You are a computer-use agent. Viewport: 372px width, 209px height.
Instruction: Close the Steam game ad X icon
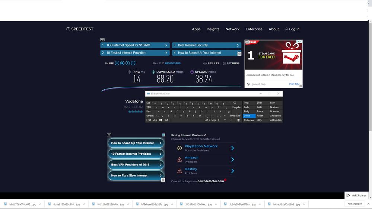pyautogui.click(x=301, y=42)
